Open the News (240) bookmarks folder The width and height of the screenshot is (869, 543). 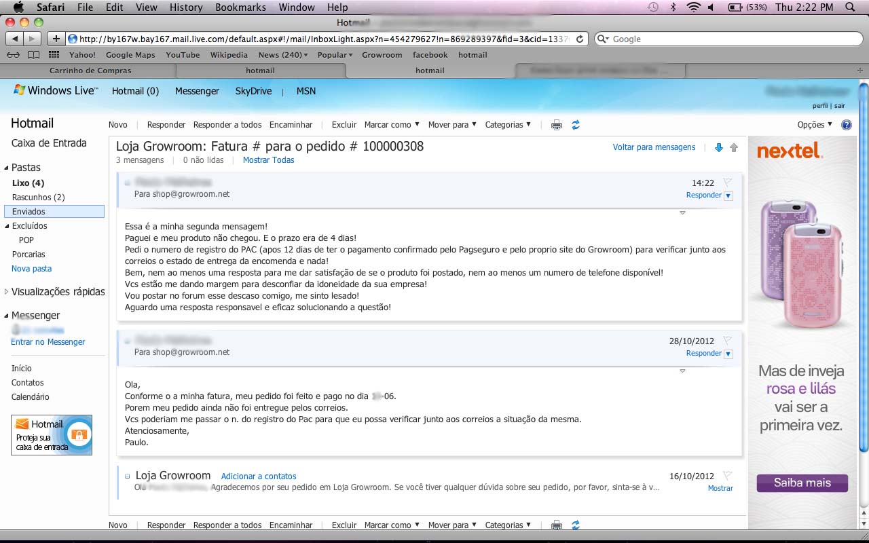tap(282, 55)
